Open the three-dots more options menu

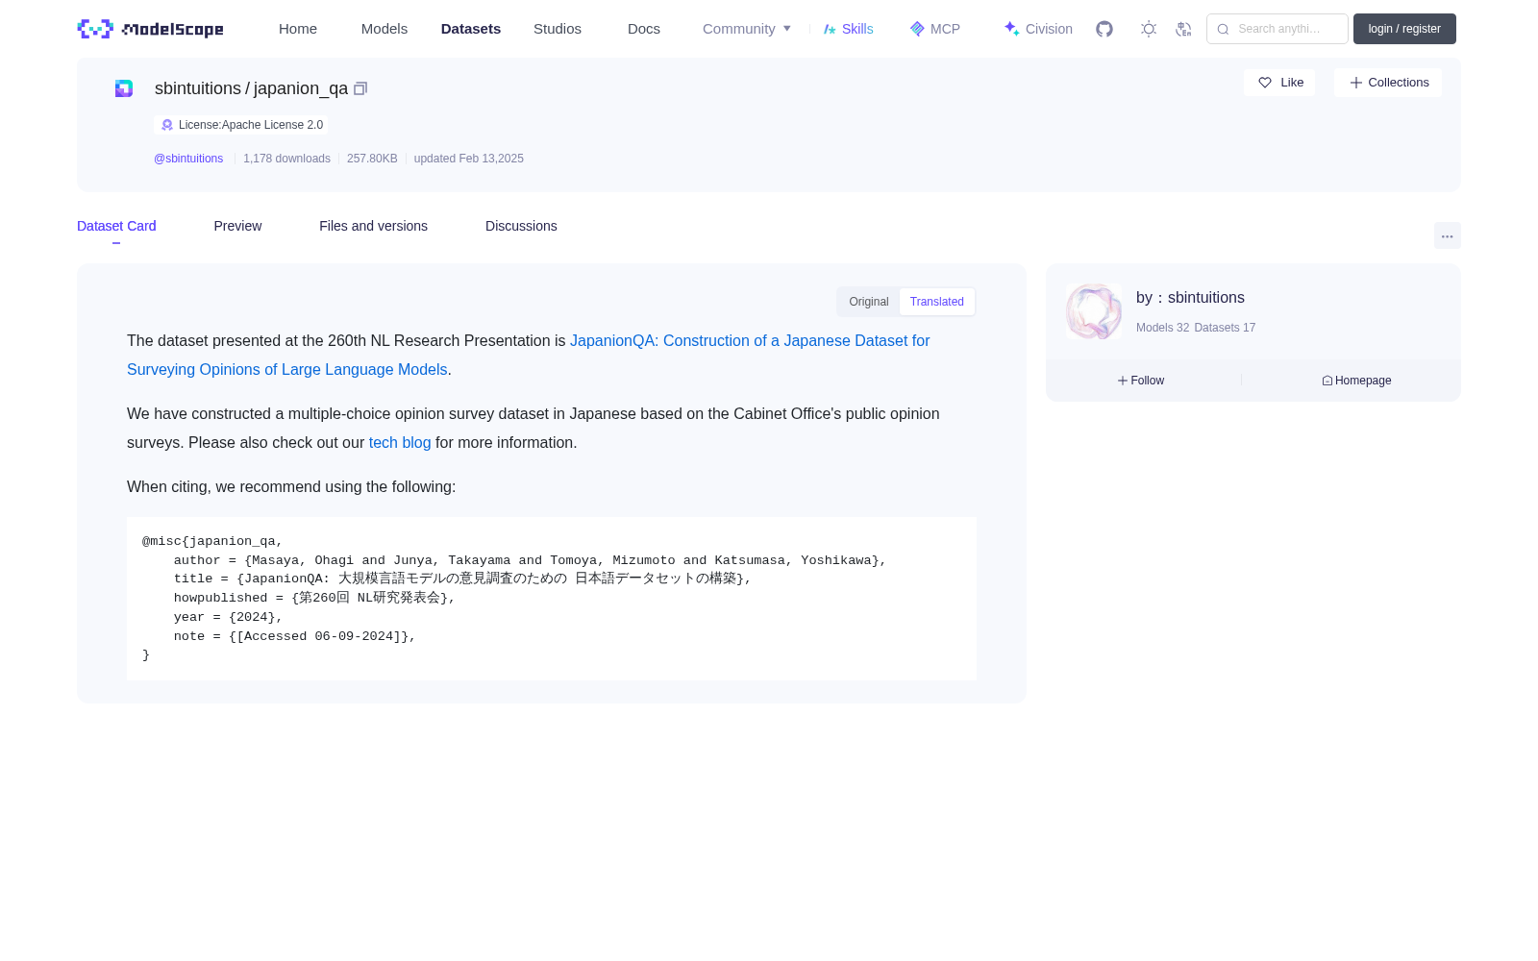point(1447,235)
